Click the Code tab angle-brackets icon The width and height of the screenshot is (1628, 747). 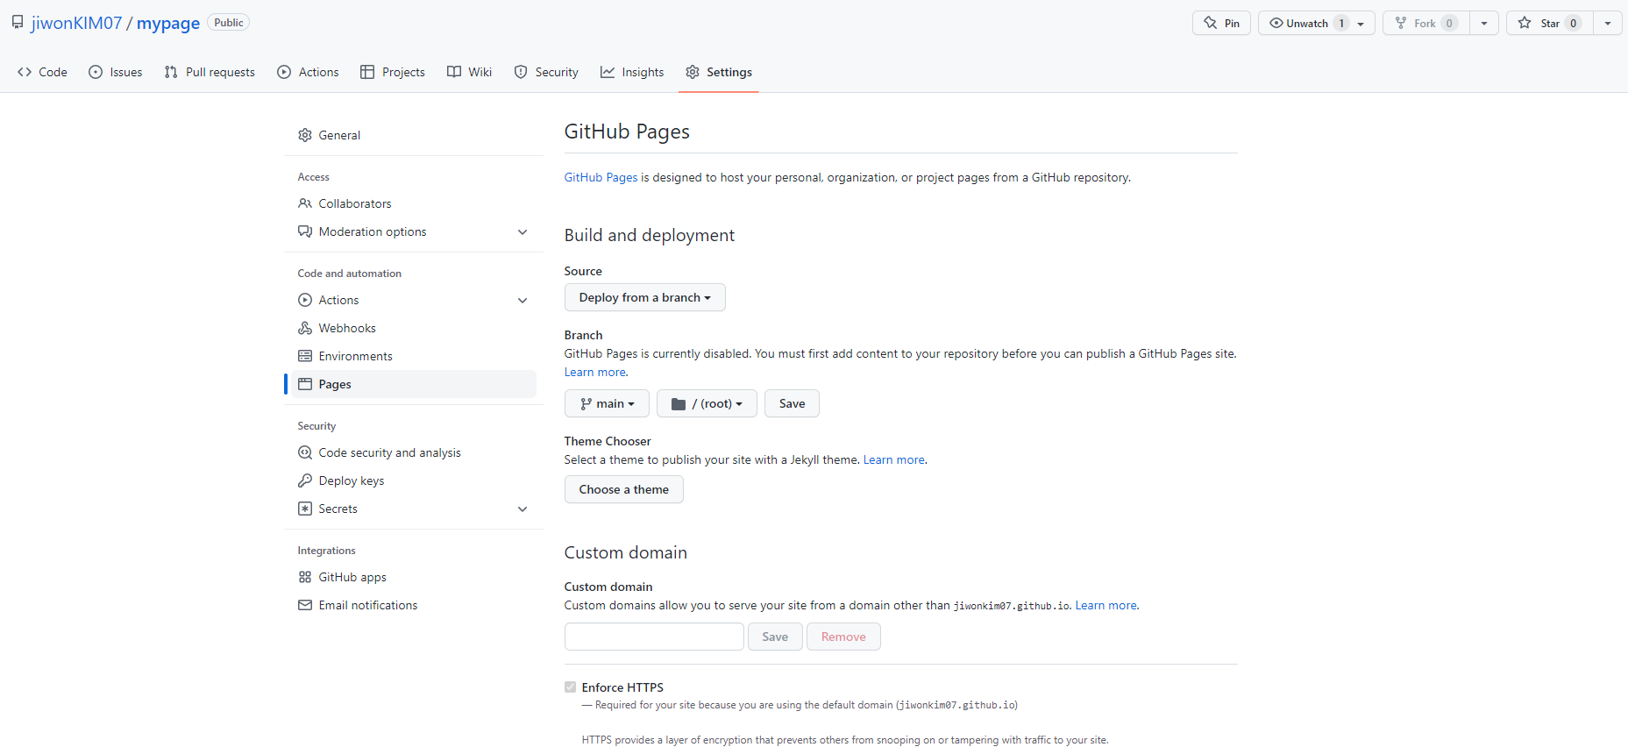click(x=25, y=72)
